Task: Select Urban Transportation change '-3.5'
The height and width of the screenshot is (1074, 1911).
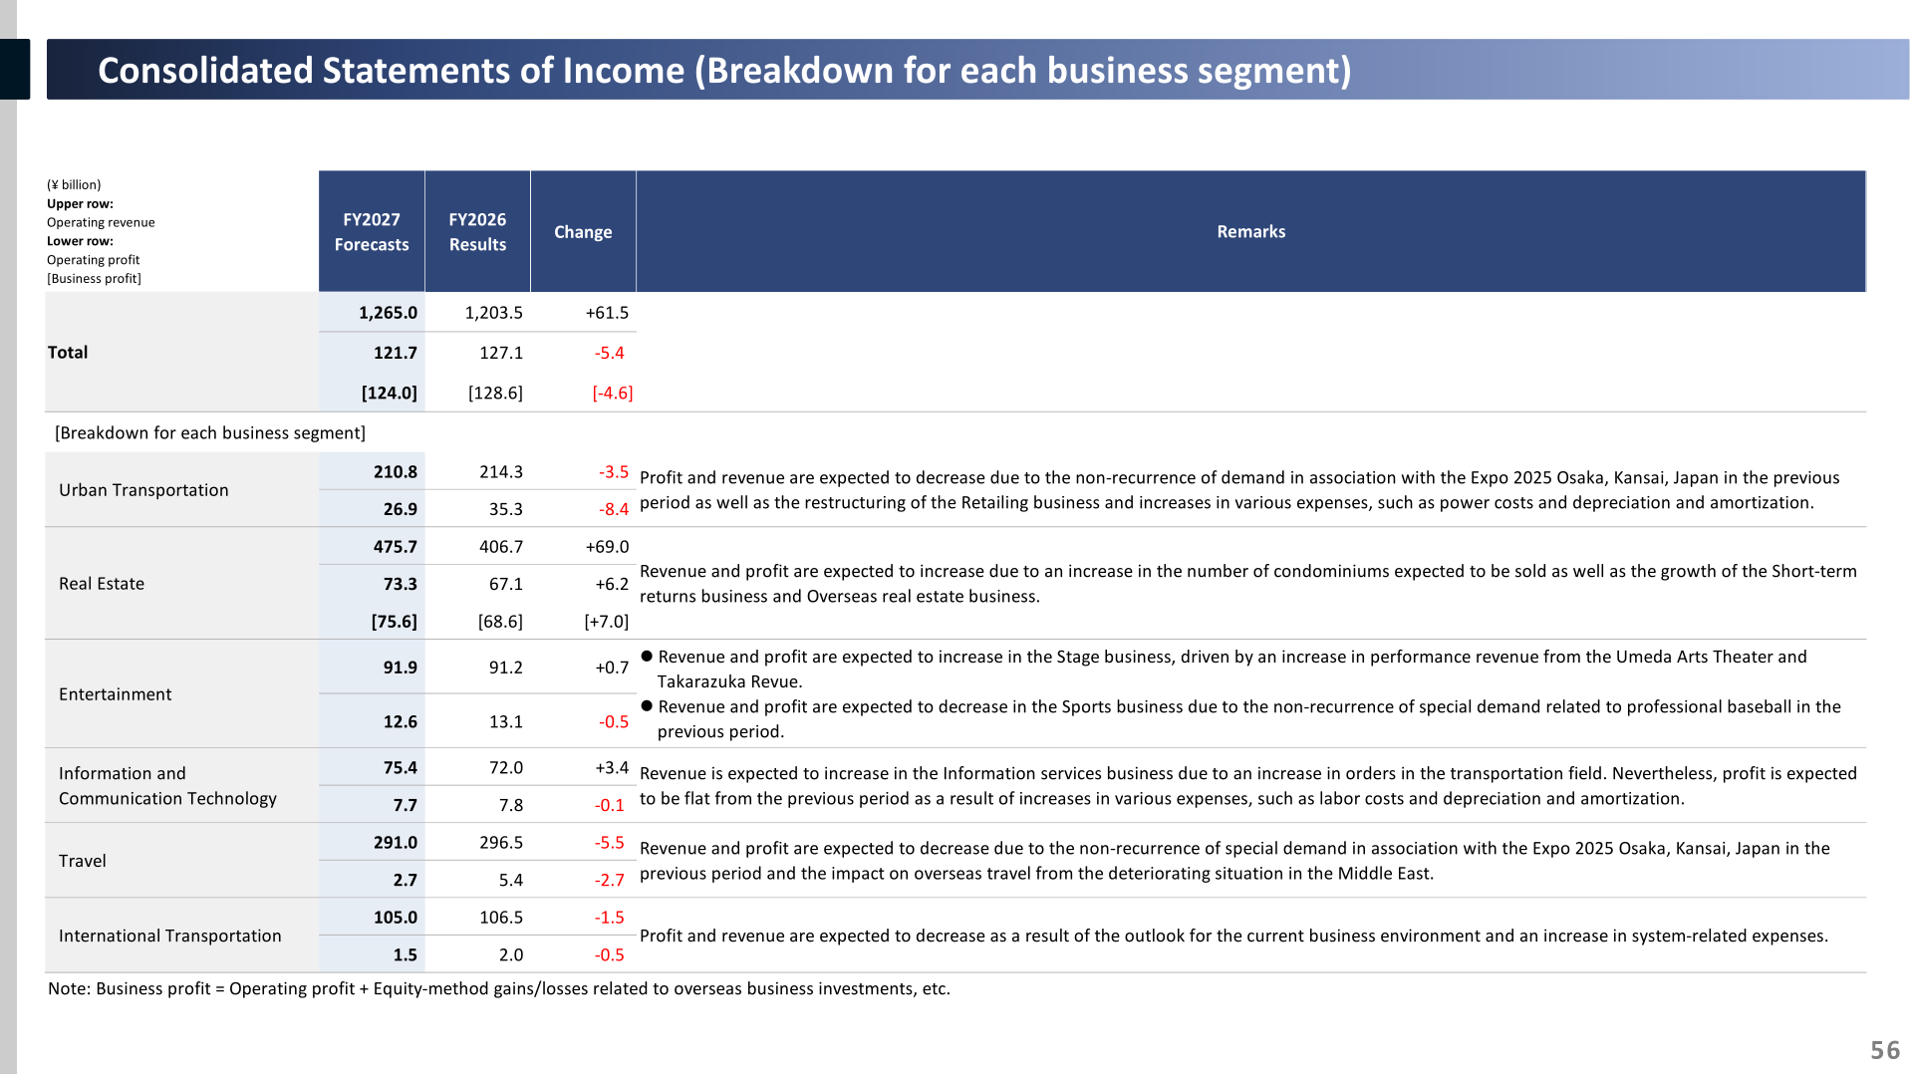Action: [x=614, y=472]
